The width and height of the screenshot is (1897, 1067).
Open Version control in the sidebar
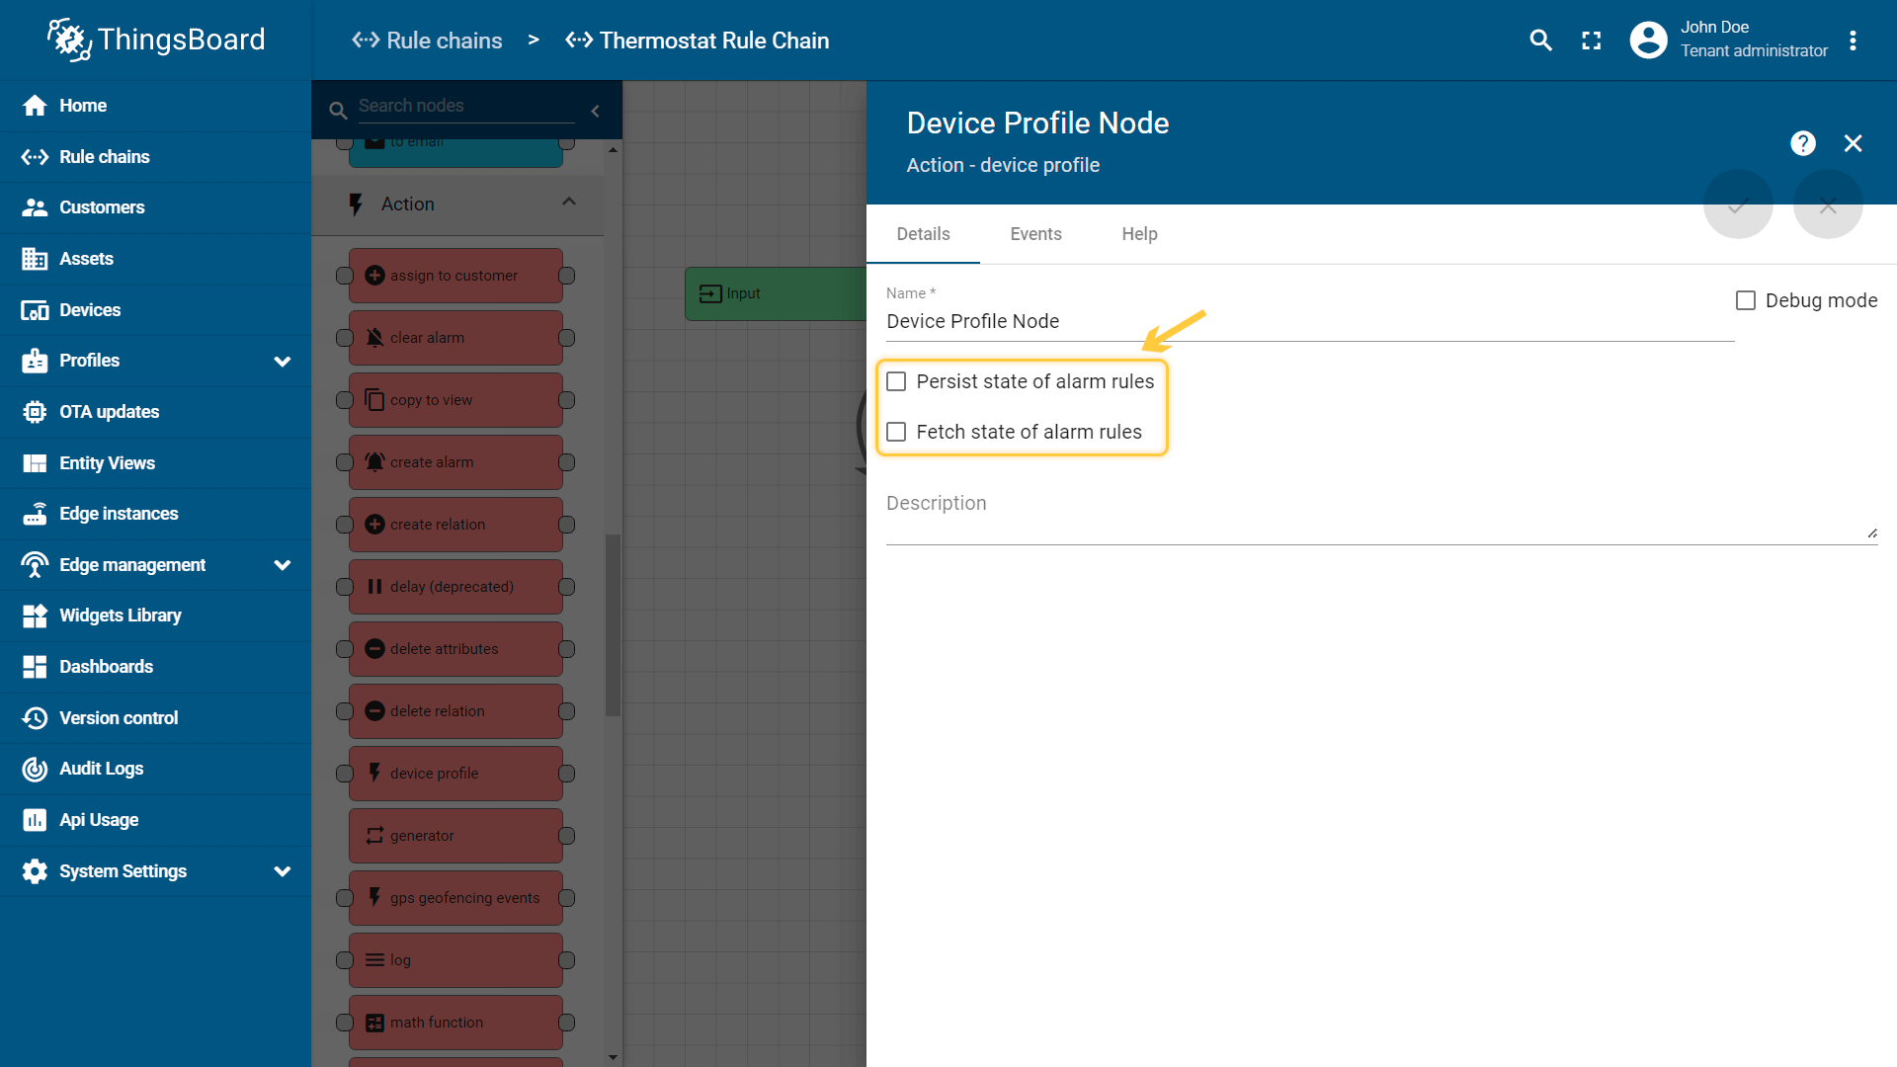point(155,718)
